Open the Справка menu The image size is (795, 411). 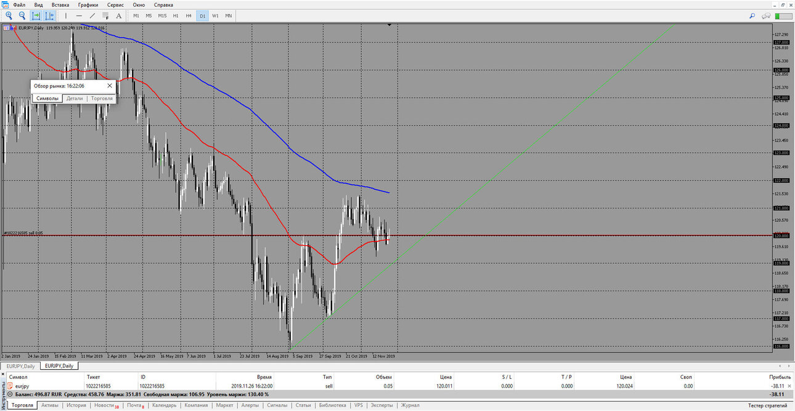[x=163, y=4]
